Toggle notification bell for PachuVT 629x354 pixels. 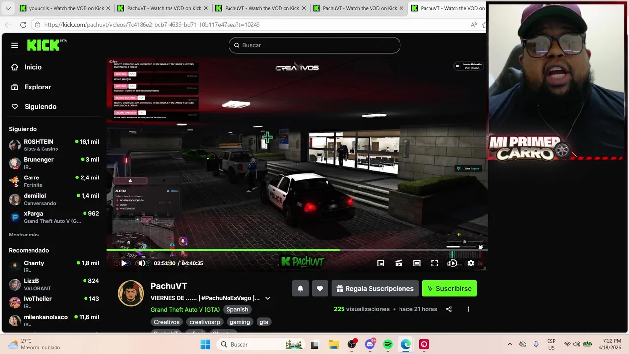(x=300, y=289)
